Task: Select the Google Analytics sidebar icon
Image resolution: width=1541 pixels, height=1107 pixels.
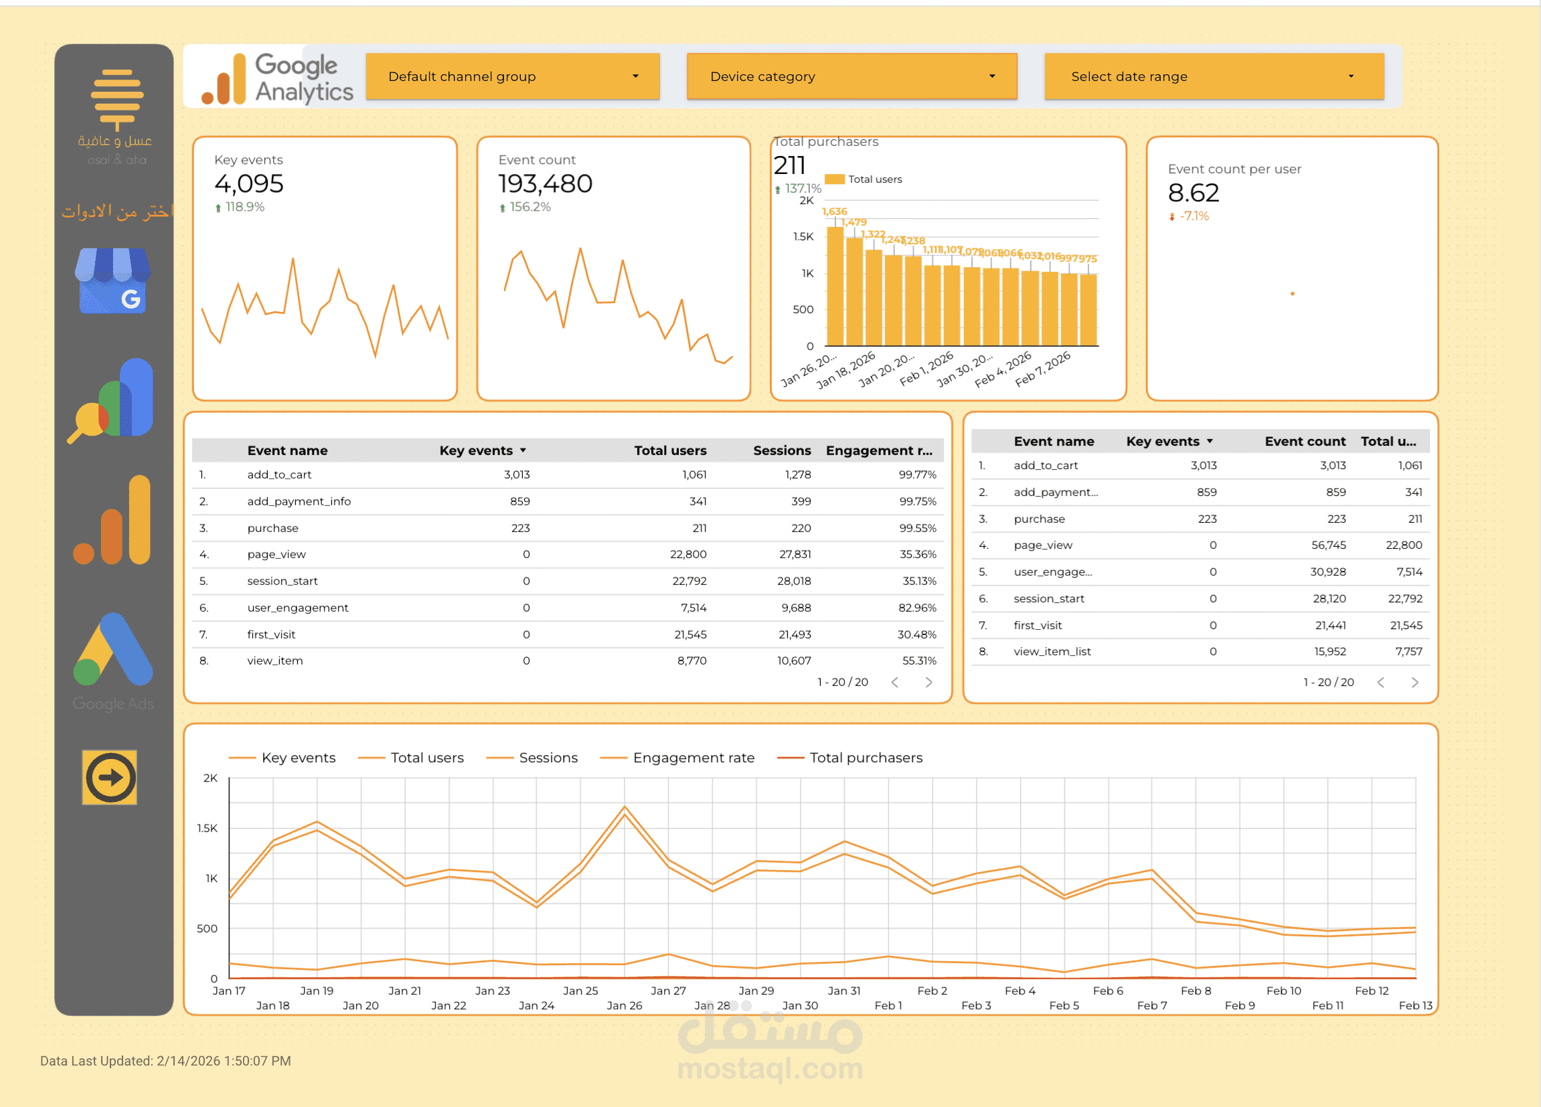Action: click(112, 520)
